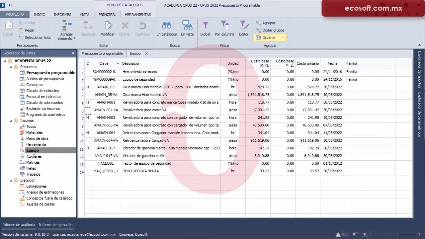Open Ajustes de costos view
This screenshot has width=425, height=239.
click(41, 204)
